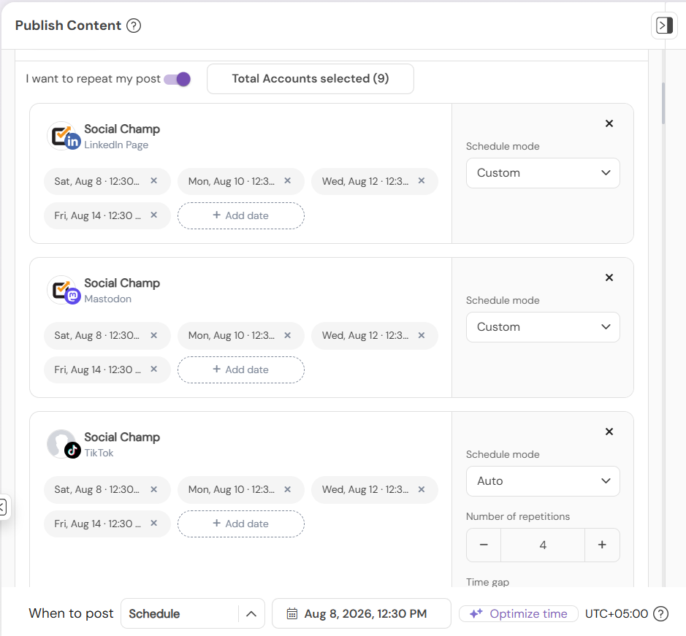
Task: Open the Aug 8, 2026 date picker
Action: pyautogui.click(x=362, y=613)
